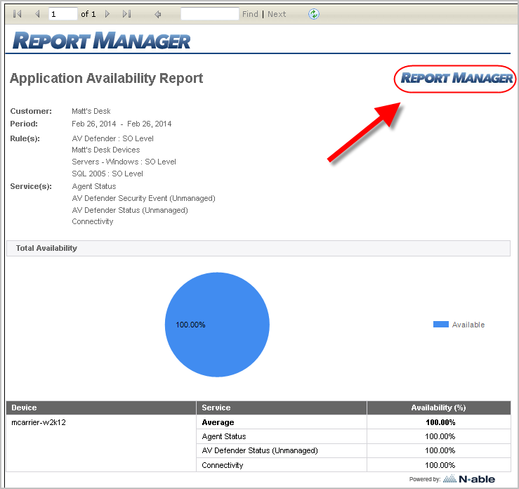Click the back to parent report arrow
Viewport: 519px width, 489px height.
pyautogui.click(x=158, y=14)
